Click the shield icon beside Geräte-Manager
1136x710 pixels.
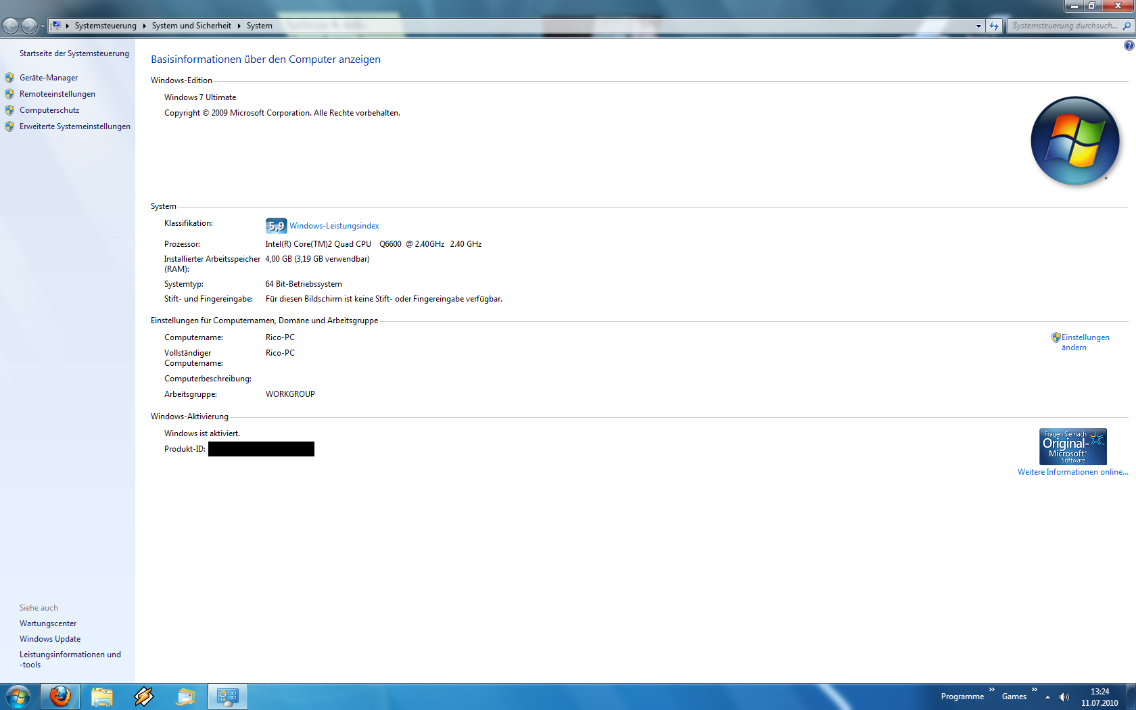[x=9, y=78]
